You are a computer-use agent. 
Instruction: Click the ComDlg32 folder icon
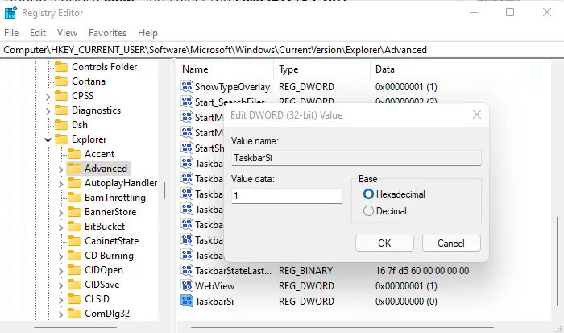point(74,314)
